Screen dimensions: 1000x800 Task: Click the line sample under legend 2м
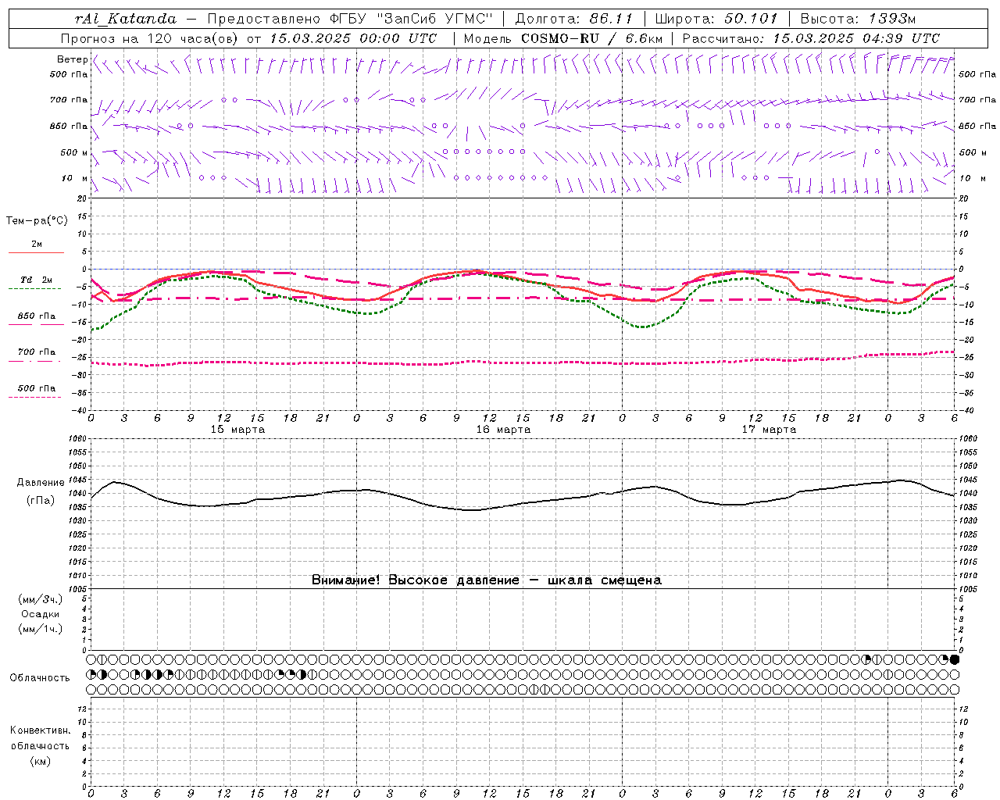coord(36,252)
